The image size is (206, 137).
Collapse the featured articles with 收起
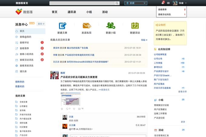tap(144, 40)
